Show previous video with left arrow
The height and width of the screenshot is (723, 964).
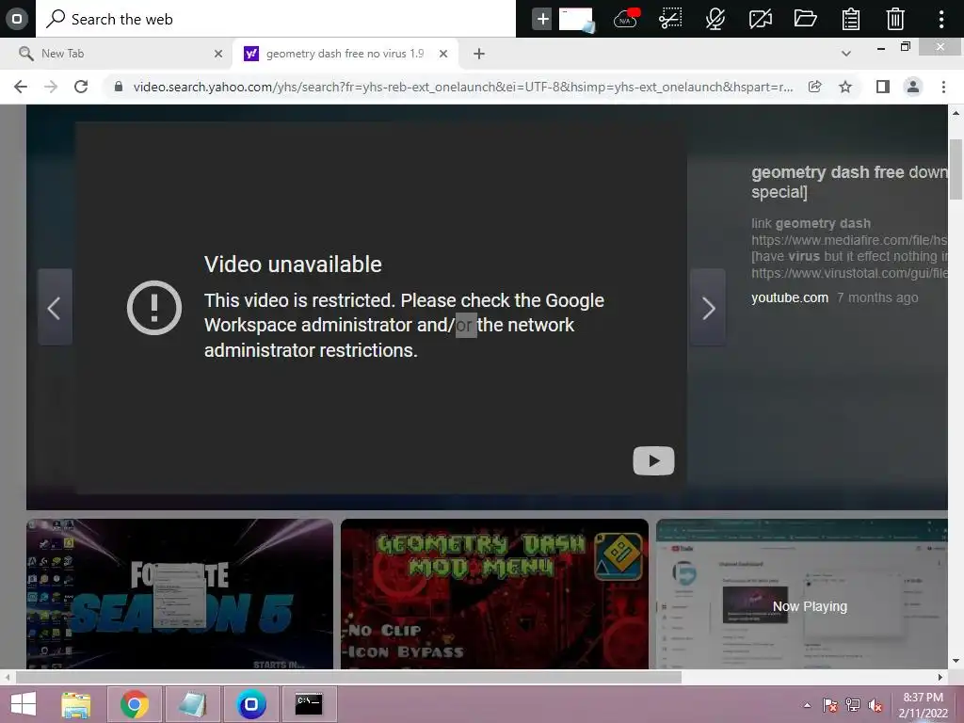pyautogui.click(x=55, y=307)
